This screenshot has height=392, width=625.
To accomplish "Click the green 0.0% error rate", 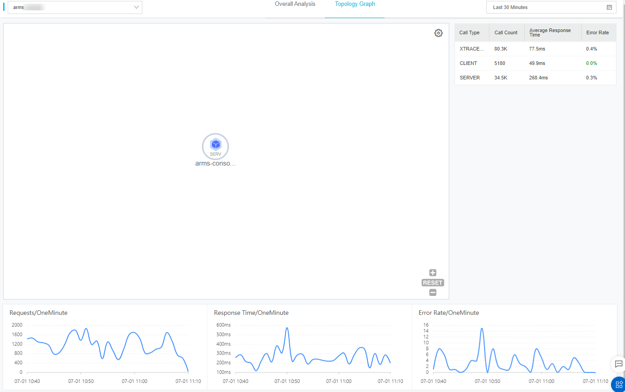I will pyautogui.click(x=592, y=63).
